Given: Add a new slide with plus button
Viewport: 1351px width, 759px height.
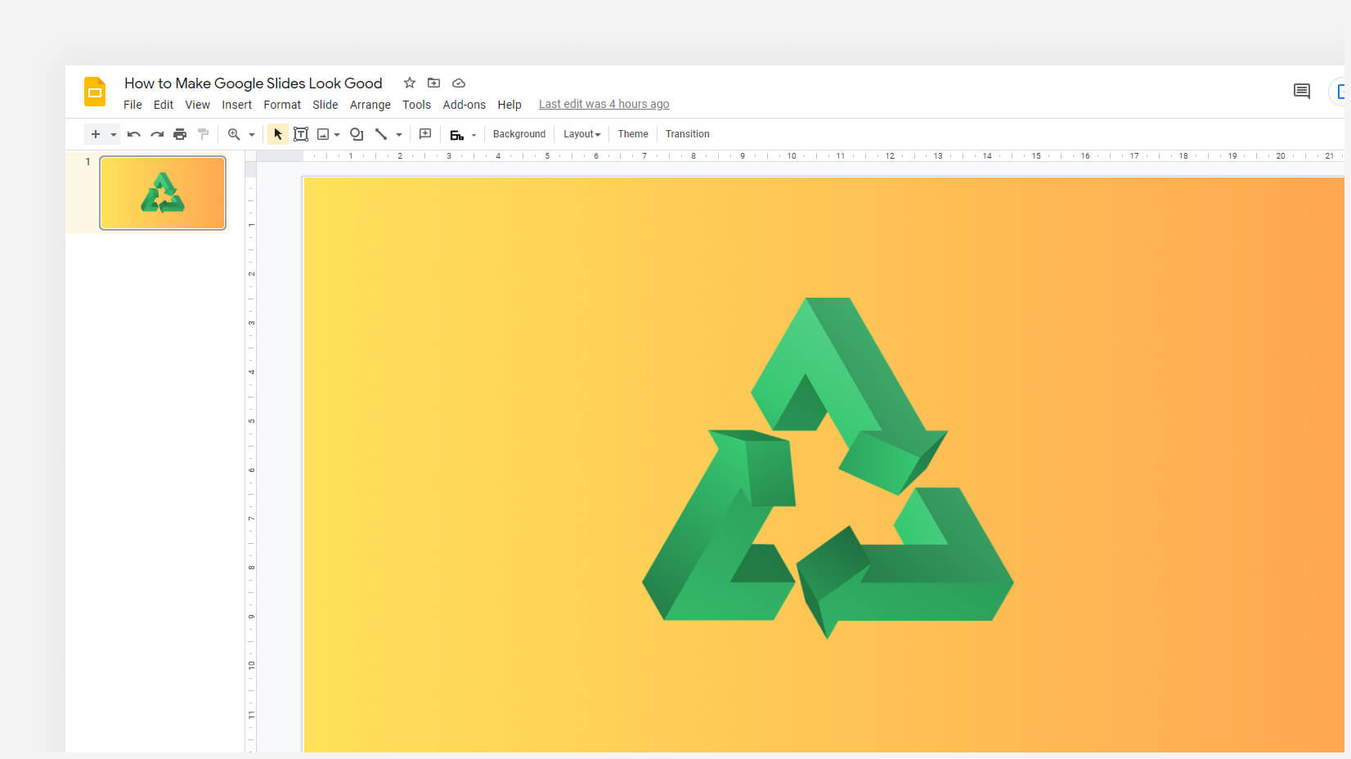Looking at the screenshot, I should (x=96, y=134).
